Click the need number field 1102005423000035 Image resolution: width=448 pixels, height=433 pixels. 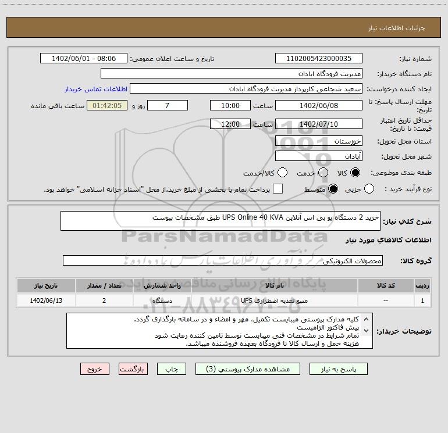pyautogui.click(x=319, y=59)
